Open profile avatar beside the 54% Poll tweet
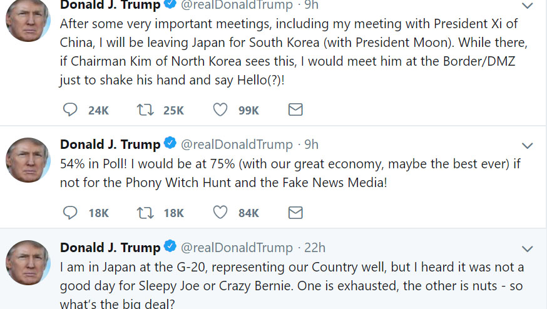 [28, 160]
